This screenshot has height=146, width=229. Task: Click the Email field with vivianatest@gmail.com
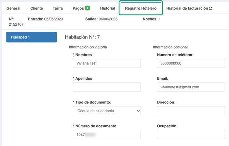[x=191, y=87]
